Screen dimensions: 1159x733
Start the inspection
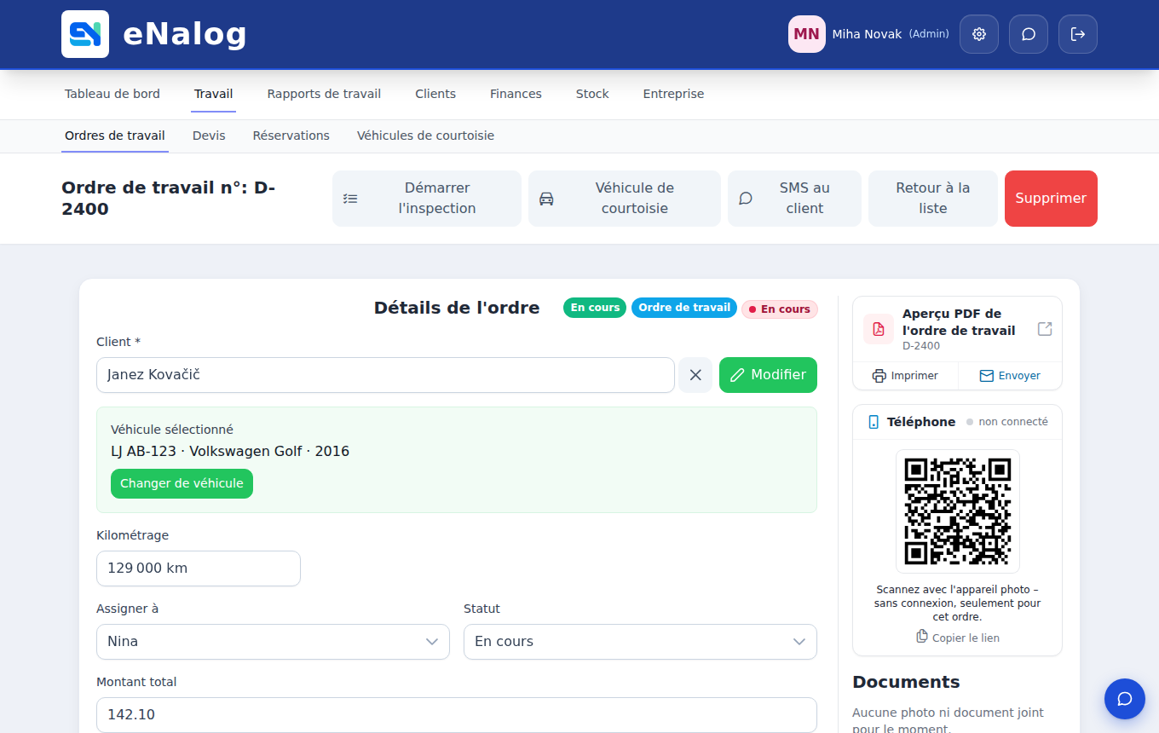coord(427,199)
